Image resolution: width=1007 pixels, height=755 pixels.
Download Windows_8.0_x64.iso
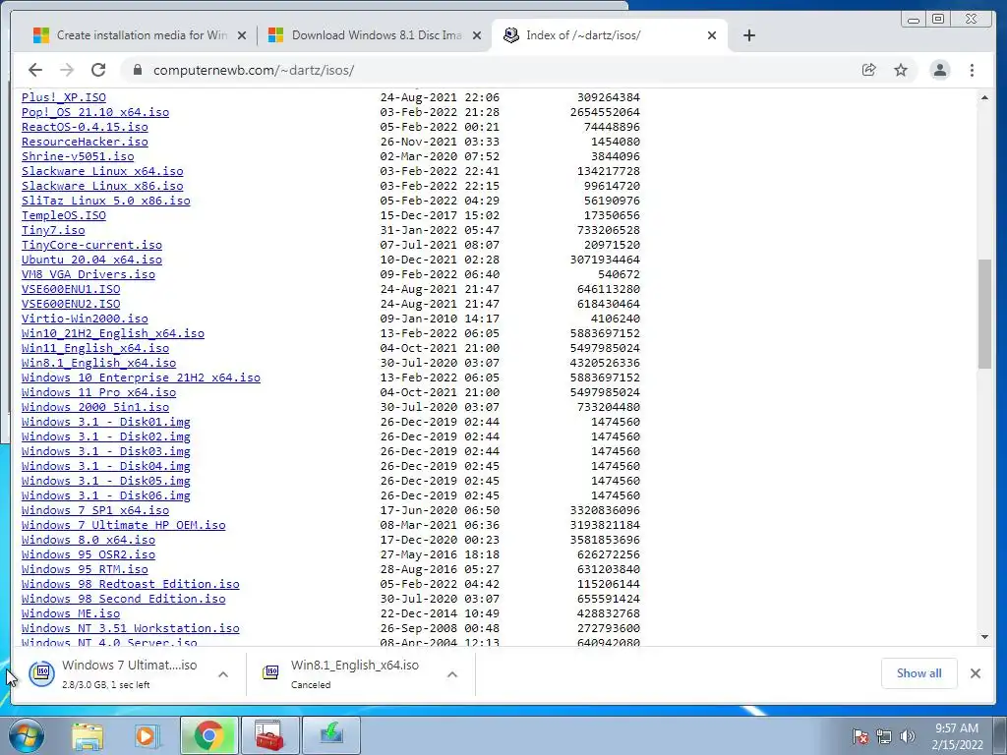[88, 541]
